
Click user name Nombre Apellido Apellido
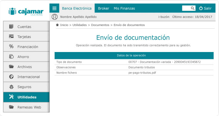pos(78,17)
